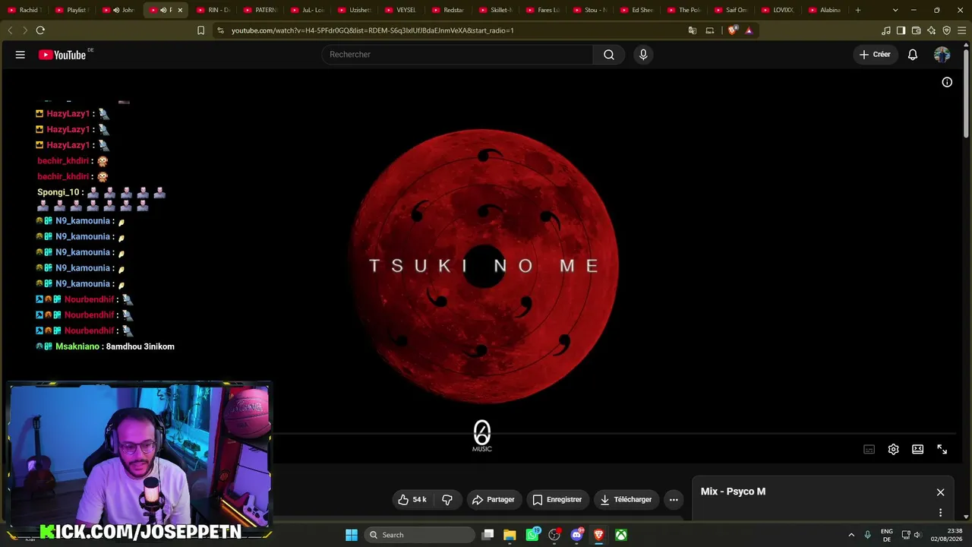Go forward to the next page

coord(24,30)
